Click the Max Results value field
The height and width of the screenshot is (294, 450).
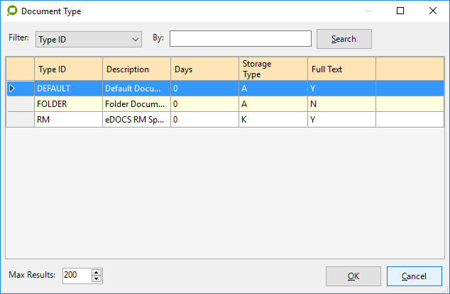tap(76, 275)
